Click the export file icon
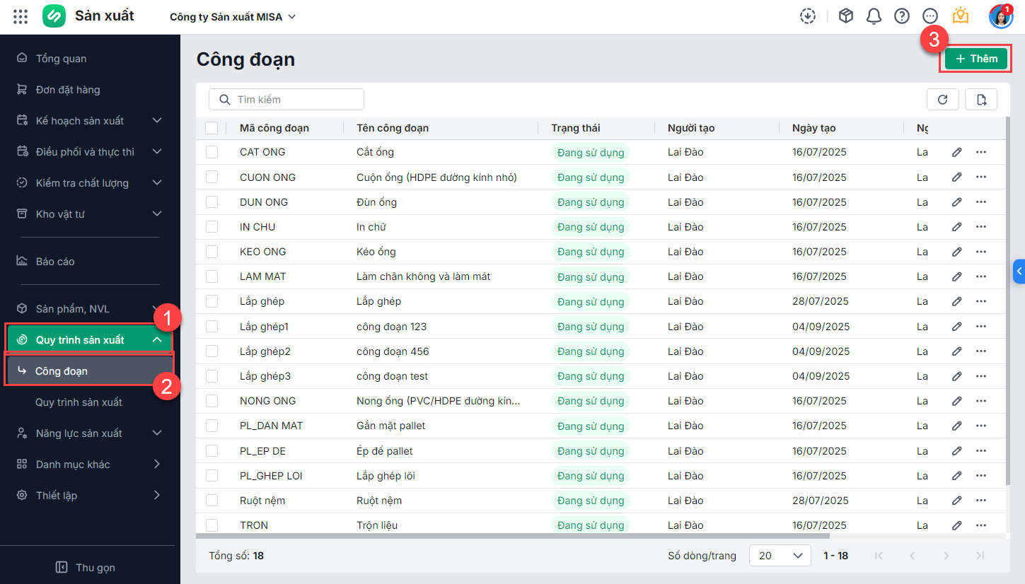 click(x=981, y=100)
